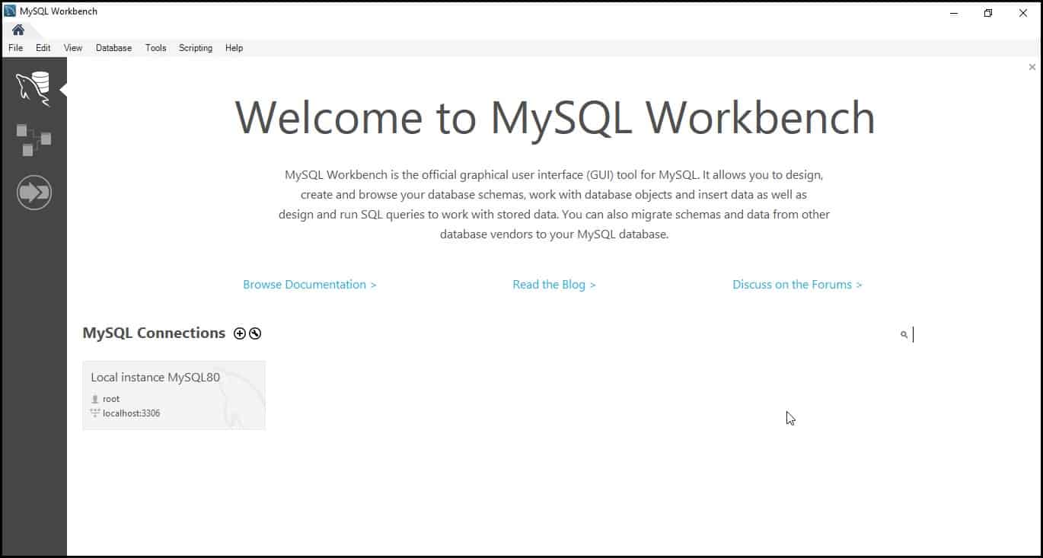
Task: Click the MySQL Workbench title bar app icon
Action: click(10, 11)
